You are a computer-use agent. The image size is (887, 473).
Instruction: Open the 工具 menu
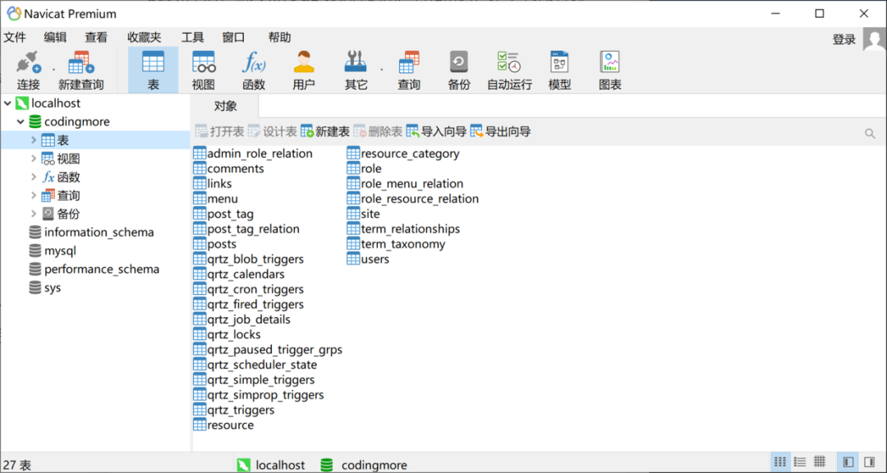click(x=192, y=38)
